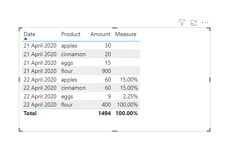237x148 pixels.
Task: Click 22 April 2020 date in cinnamon row
Action: tap(40, 88)
